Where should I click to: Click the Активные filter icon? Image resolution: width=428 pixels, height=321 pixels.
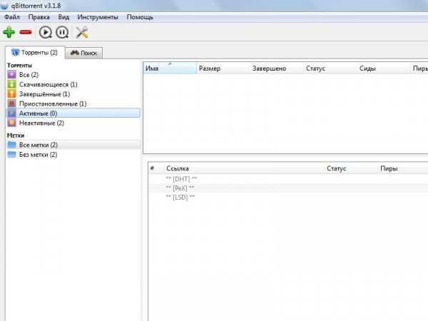click(x=11, y=113)
